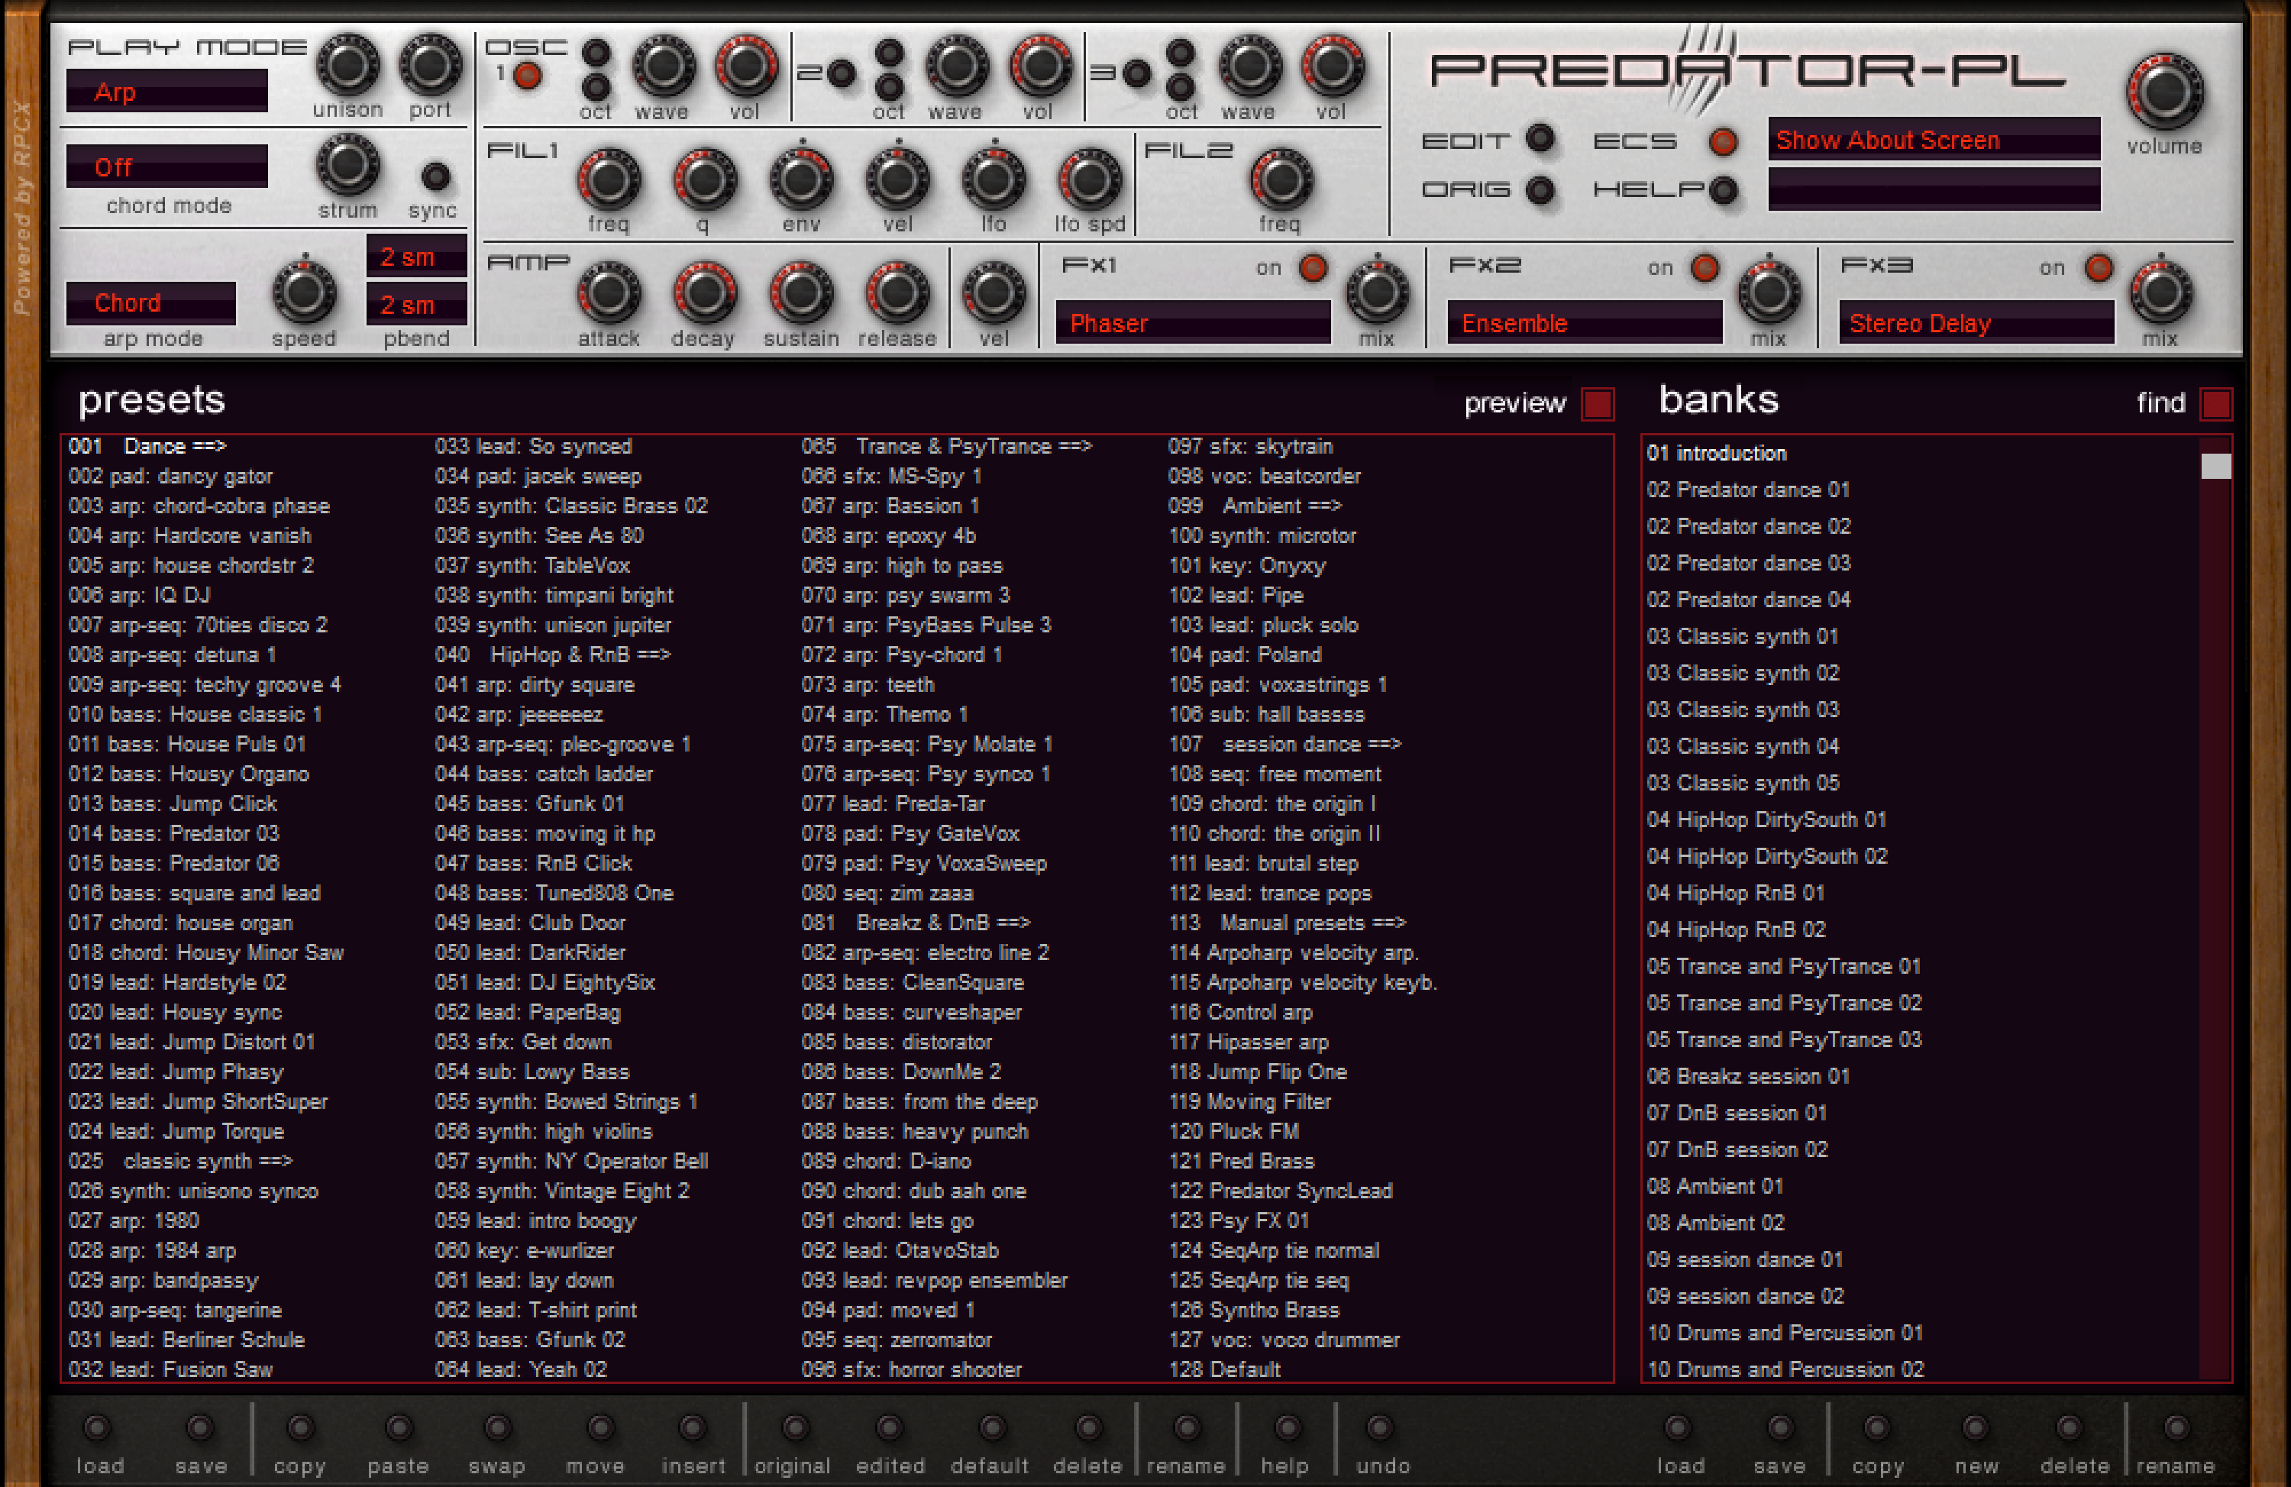The width and height of the screenshot is (2291, 1487).
Task: Click the sync button in the strum section
Action: click(435, 176)
